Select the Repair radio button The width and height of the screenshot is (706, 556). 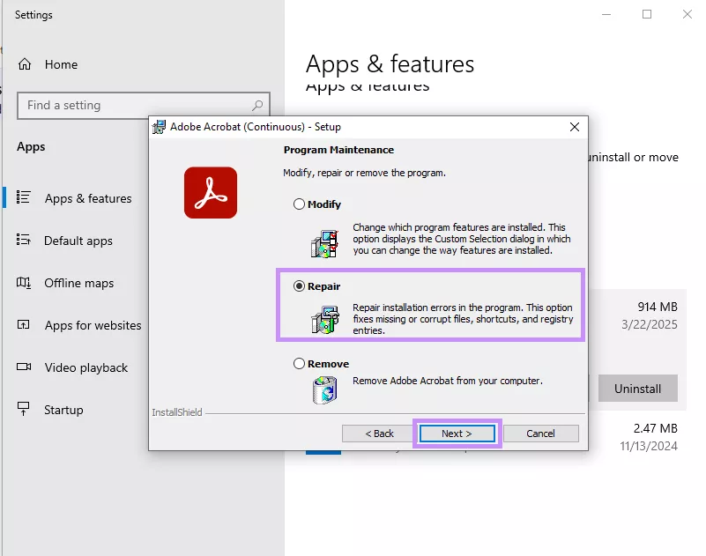[299, 285]
